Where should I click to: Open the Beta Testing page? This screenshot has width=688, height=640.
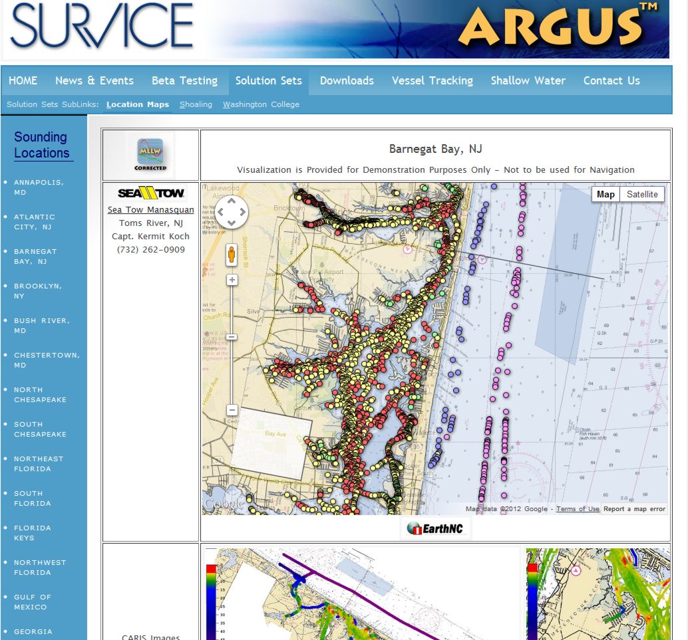pos(185,80)
